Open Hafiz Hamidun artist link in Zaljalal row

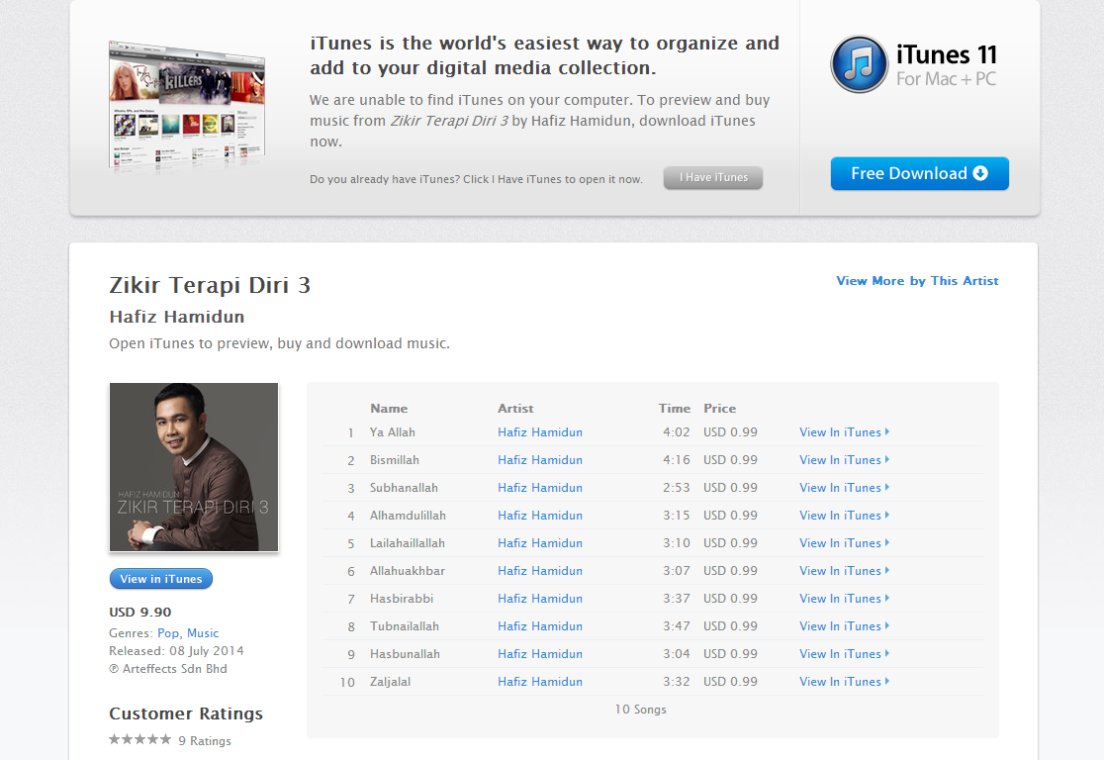coord(540,681)
